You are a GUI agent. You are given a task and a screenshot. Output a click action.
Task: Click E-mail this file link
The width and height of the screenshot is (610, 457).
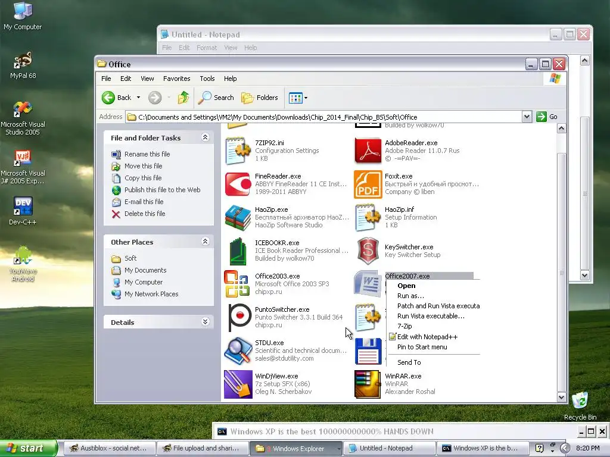(144, 202)
